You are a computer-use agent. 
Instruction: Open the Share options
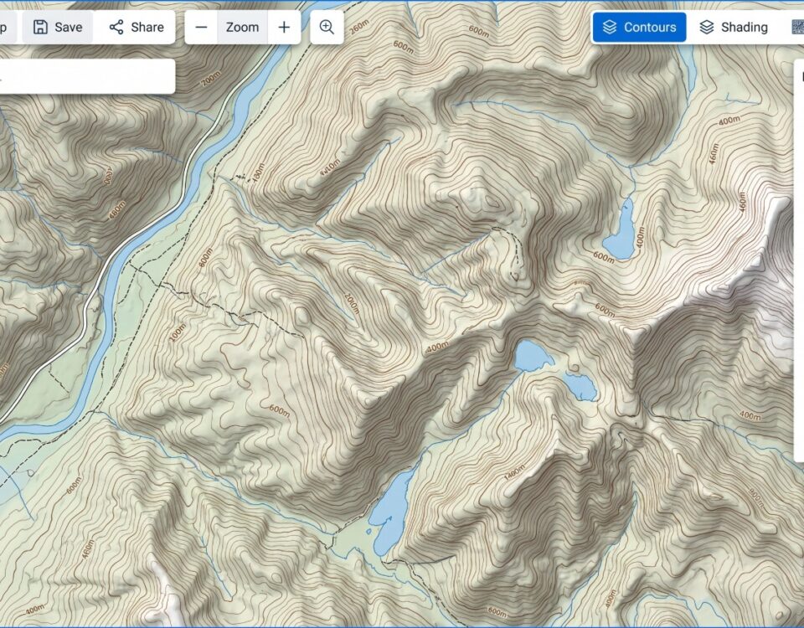tap(137, 27)
